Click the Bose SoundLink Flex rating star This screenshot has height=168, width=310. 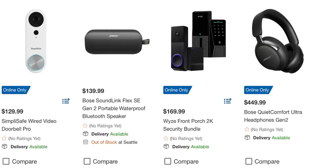point(85,125)
